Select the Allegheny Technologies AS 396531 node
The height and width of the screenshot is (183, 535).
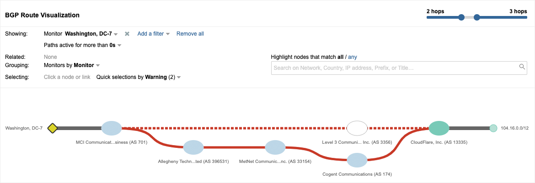tap(193, 147)
